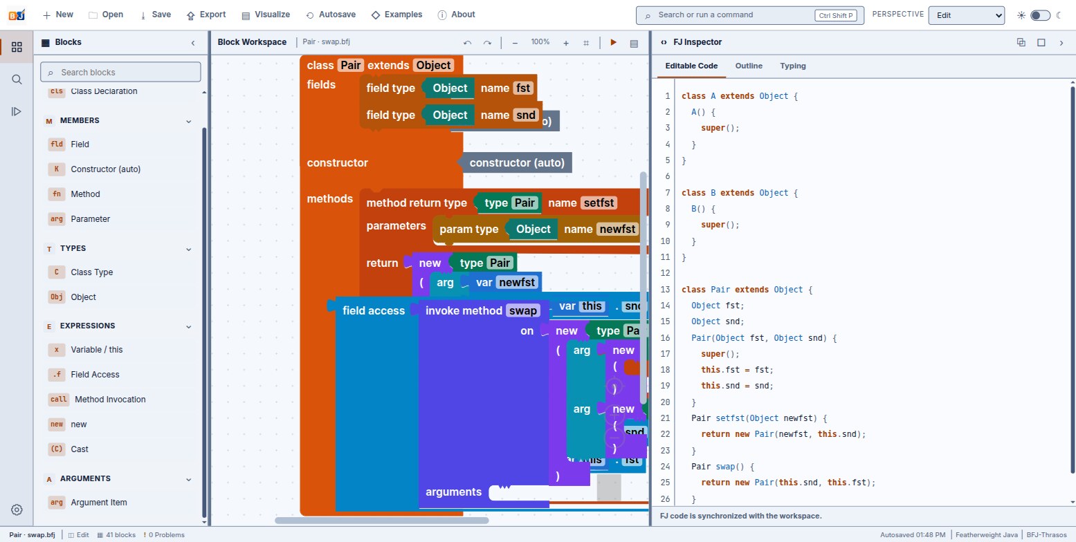Click Open in the top menu
This screenshot has height=542, width=1076.
click(x=106, y=15)
